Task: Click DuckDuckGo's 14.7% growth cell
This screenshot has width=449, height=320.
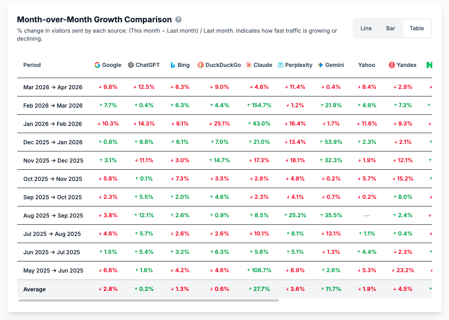Action: click(220, 160)
